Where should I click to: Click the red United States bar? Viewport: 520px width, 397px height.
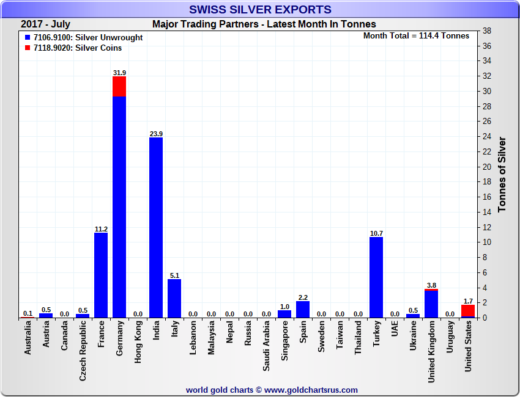click(x=468, y=311)
